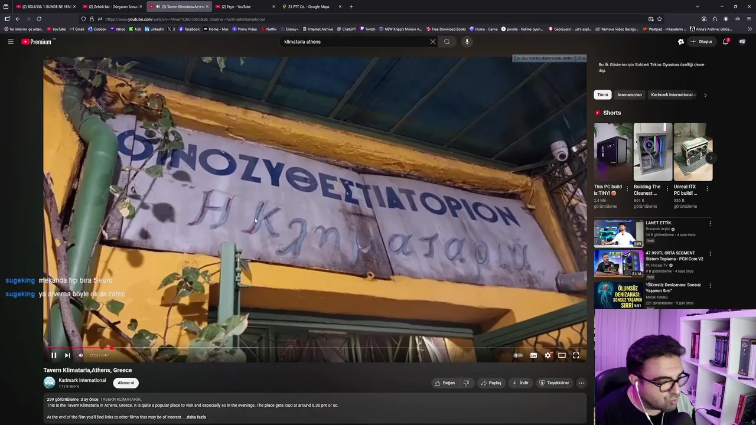Reload the current page
The height and width of the screenshot is (425, 756).
point(39,19)
